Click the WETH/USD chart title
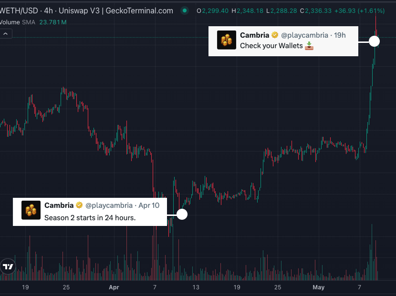The width and height of the screenshot is (396, 296). click(x=86, y=10)
